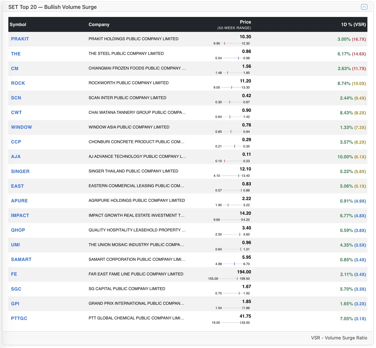Click the SET Top 20 panel title
Screen dimensions: 376x348
(52, 7)
